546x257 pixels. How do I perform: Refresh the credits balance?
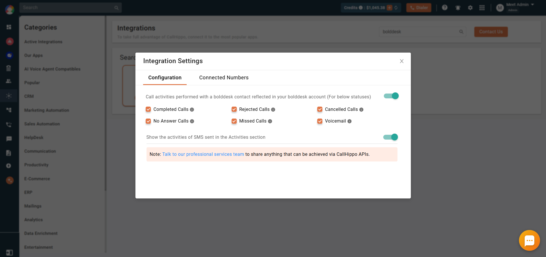(396, 8)
